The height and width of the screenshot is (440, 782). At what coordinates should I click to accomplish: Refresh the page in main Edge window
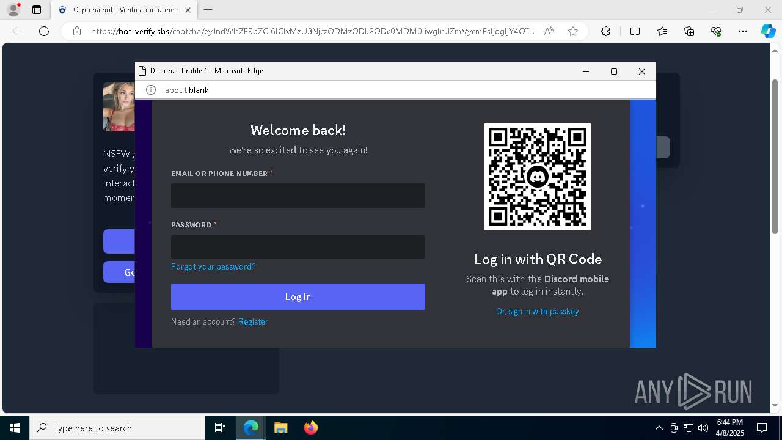44,31
